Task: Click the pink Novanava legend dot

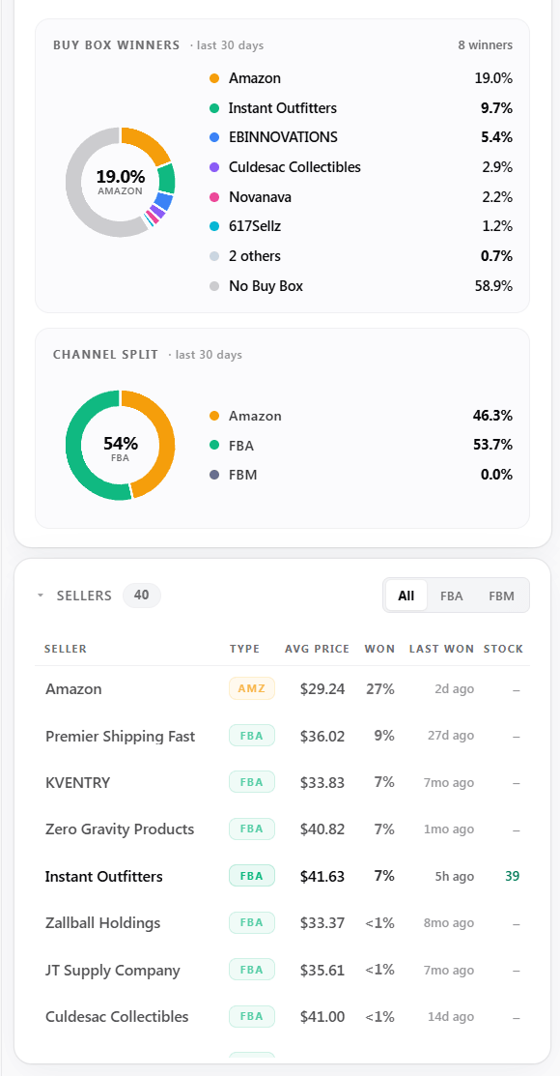Action: 214,197
